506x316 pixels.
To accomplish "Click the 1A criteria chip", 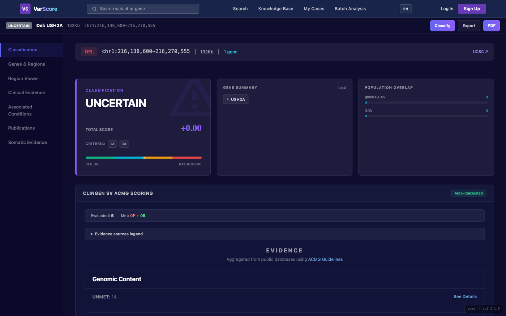I will click(112, 144).
